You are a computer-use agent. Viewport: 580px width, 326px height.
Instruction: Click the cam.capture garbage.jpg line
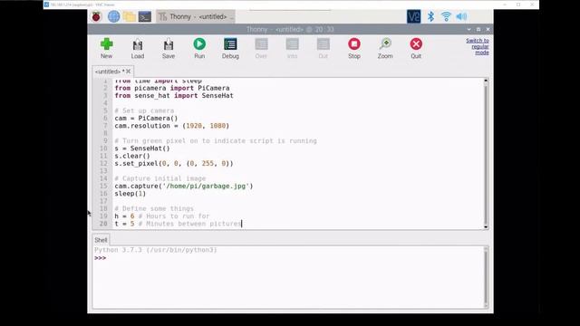click(184, 186)
